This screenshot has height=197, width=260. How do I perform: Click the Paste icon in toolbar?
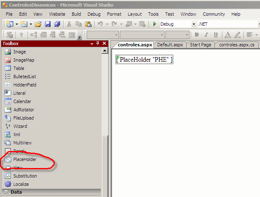(88, 24)
